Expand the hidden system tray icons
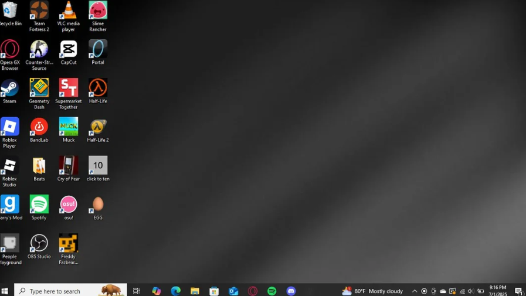Image resolution: width=526 pixels, height=296 pixels. point(415,291)
